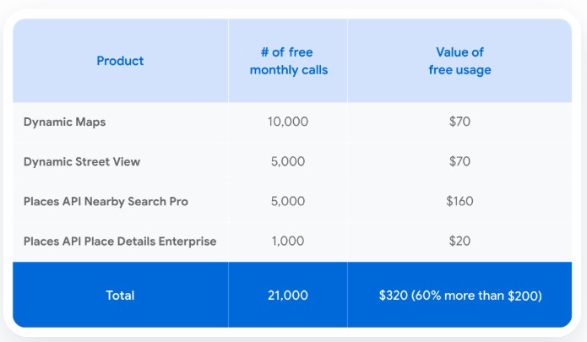Select the 5,000 calls cell for Dynamic Street View
Screen dimensions: 587x342
[x=288, y=161]
